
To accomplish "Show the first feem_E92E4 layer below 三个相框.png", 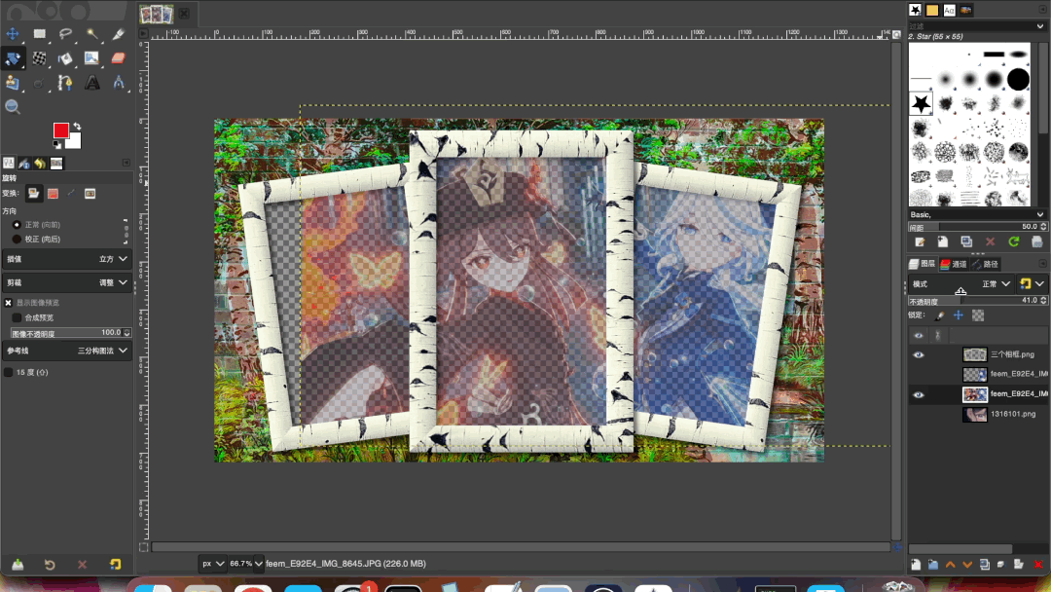I will click(919, 374).
